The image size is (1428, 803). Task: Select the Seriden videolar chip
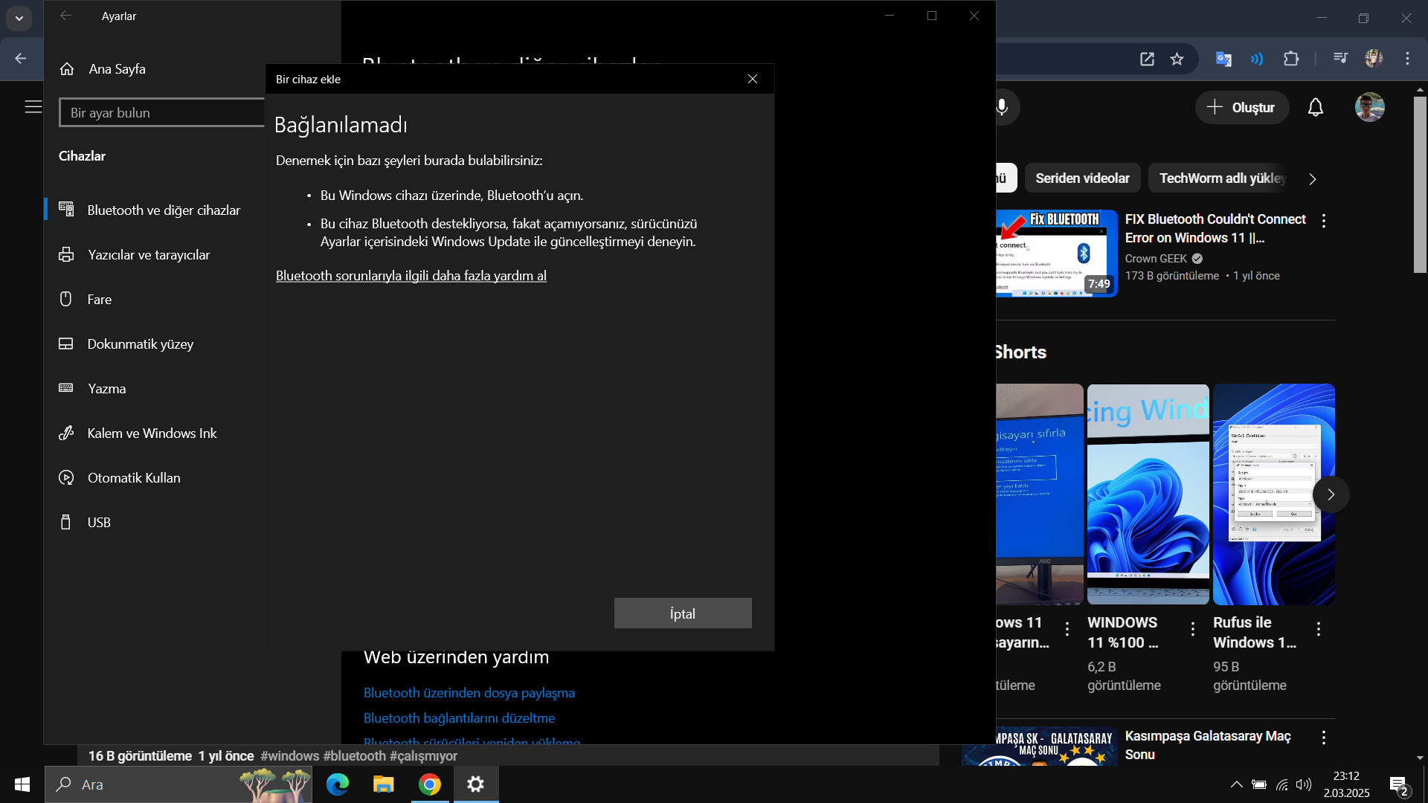tap(1081, 178)
